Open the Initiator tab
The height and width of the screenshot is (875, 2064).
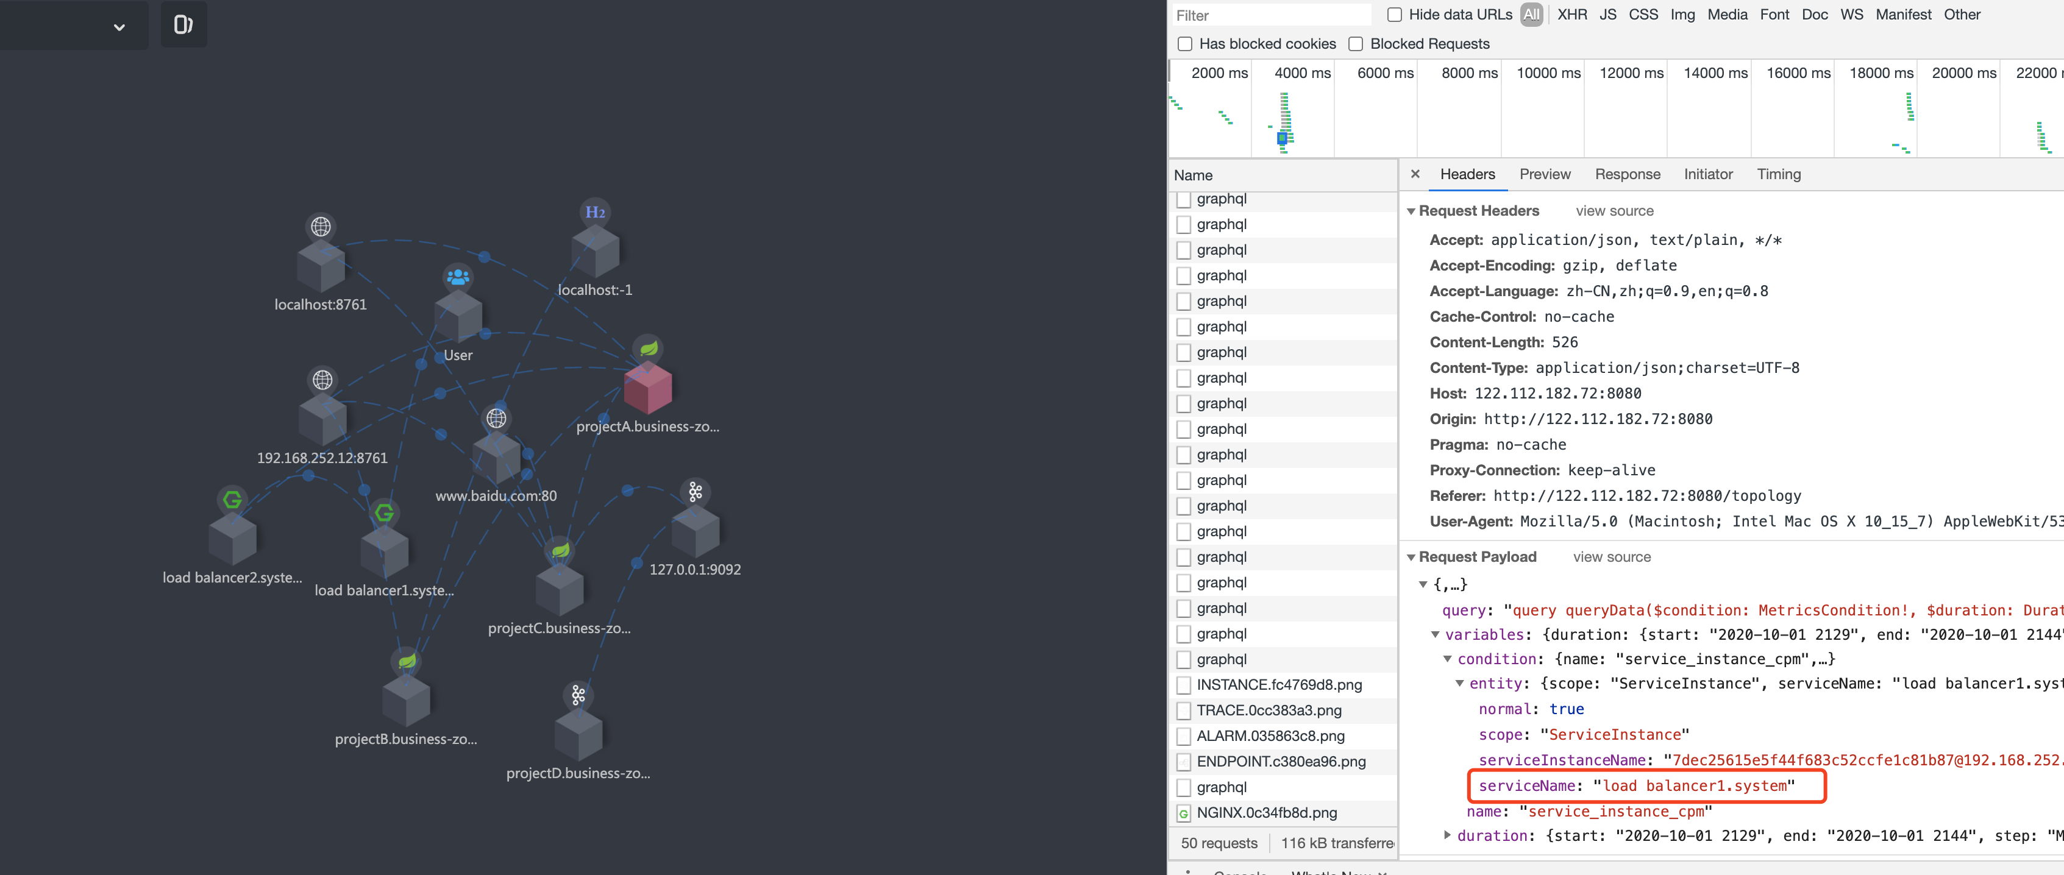(1707, 174)
